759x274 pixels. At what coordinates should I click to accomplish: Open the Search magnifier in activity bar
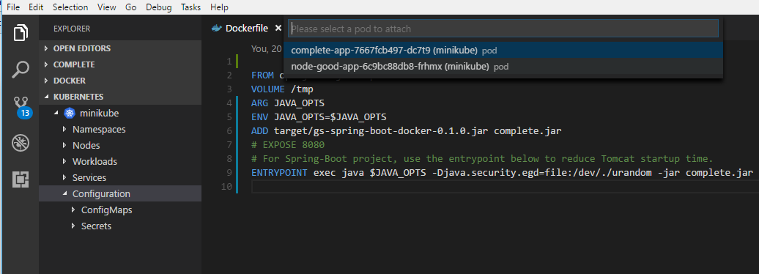click(x=21, y=69)
